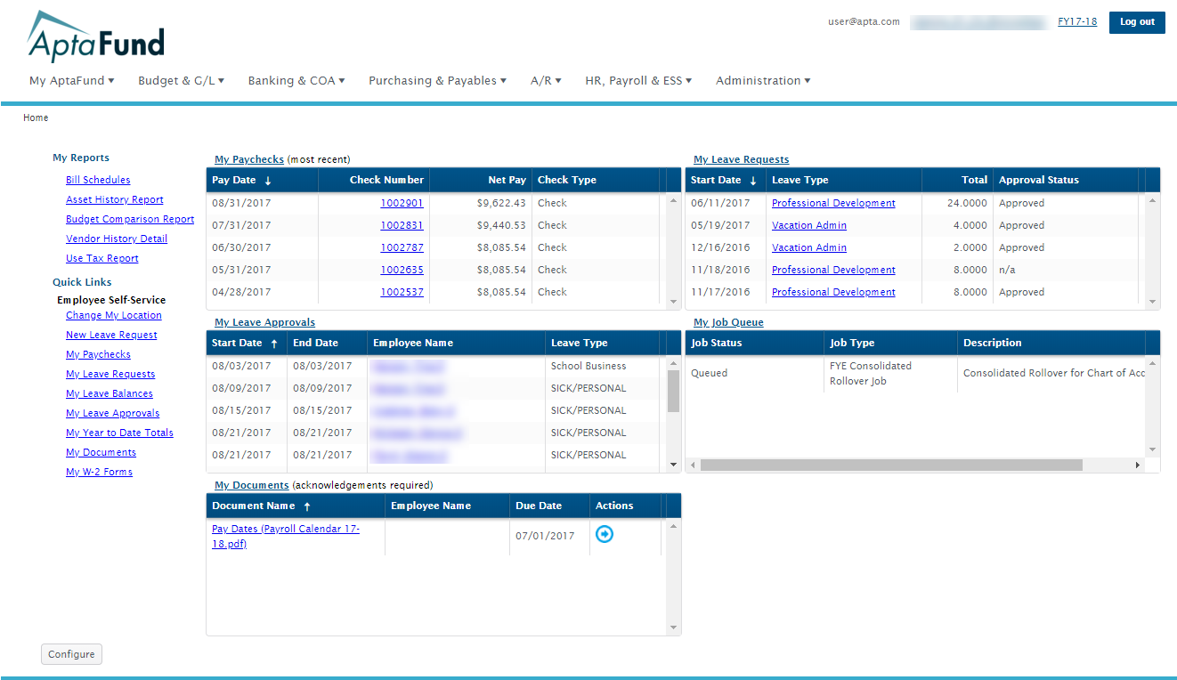Screen dimensions: 1177x680
Task: Expand the My AptaFund menu
Action: [71, 81]
